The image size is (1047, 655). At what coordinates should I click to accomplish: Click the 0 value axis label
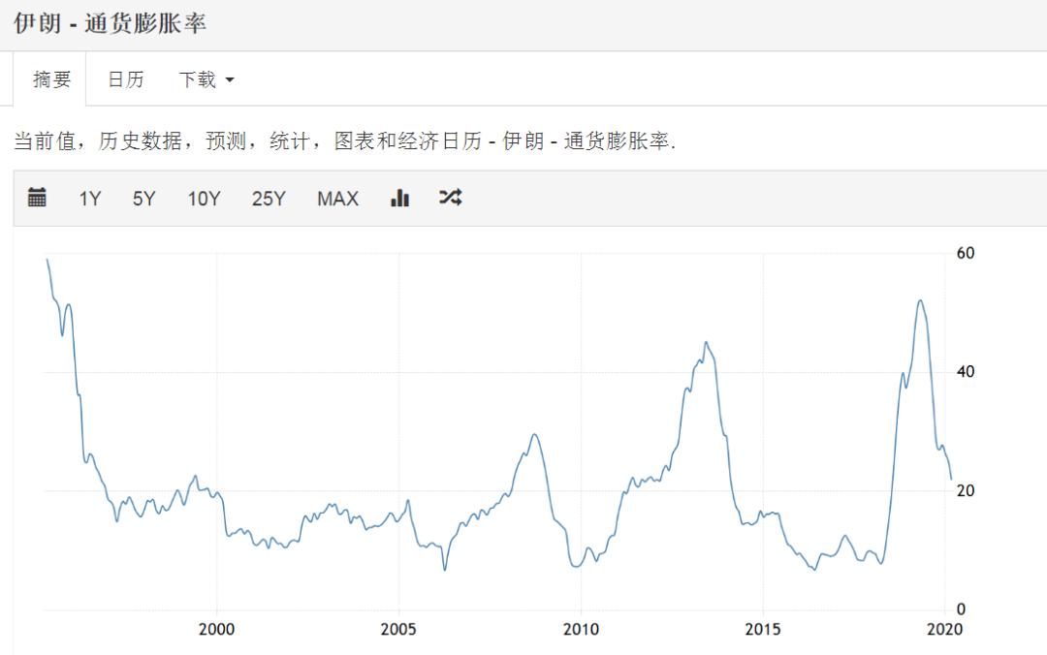click(x=963, y=609)
